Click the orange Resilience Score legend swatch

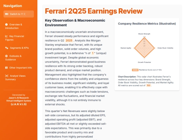(x=135, y=70)
